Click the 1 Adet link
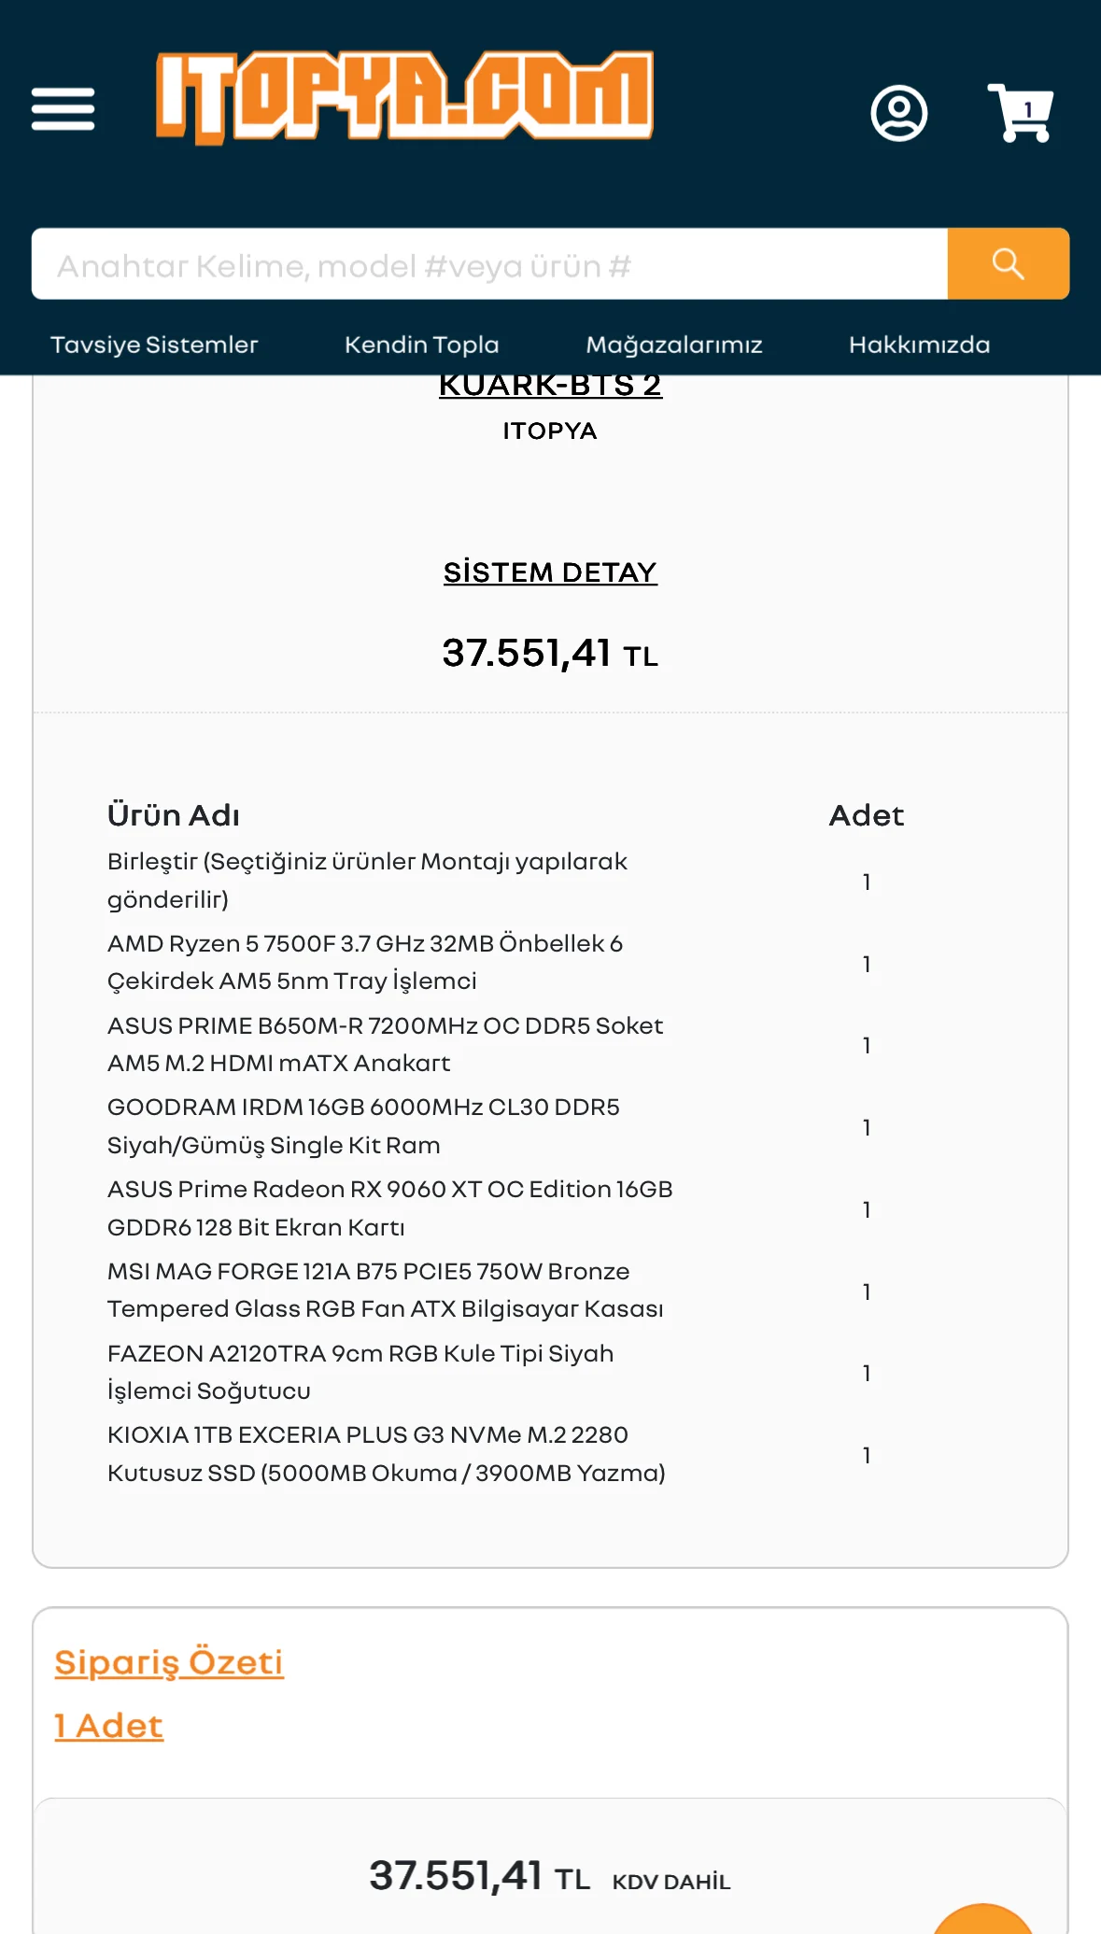Image resolution: width=1101 pixels, height=1934 pixels. tap(109, 1726)
